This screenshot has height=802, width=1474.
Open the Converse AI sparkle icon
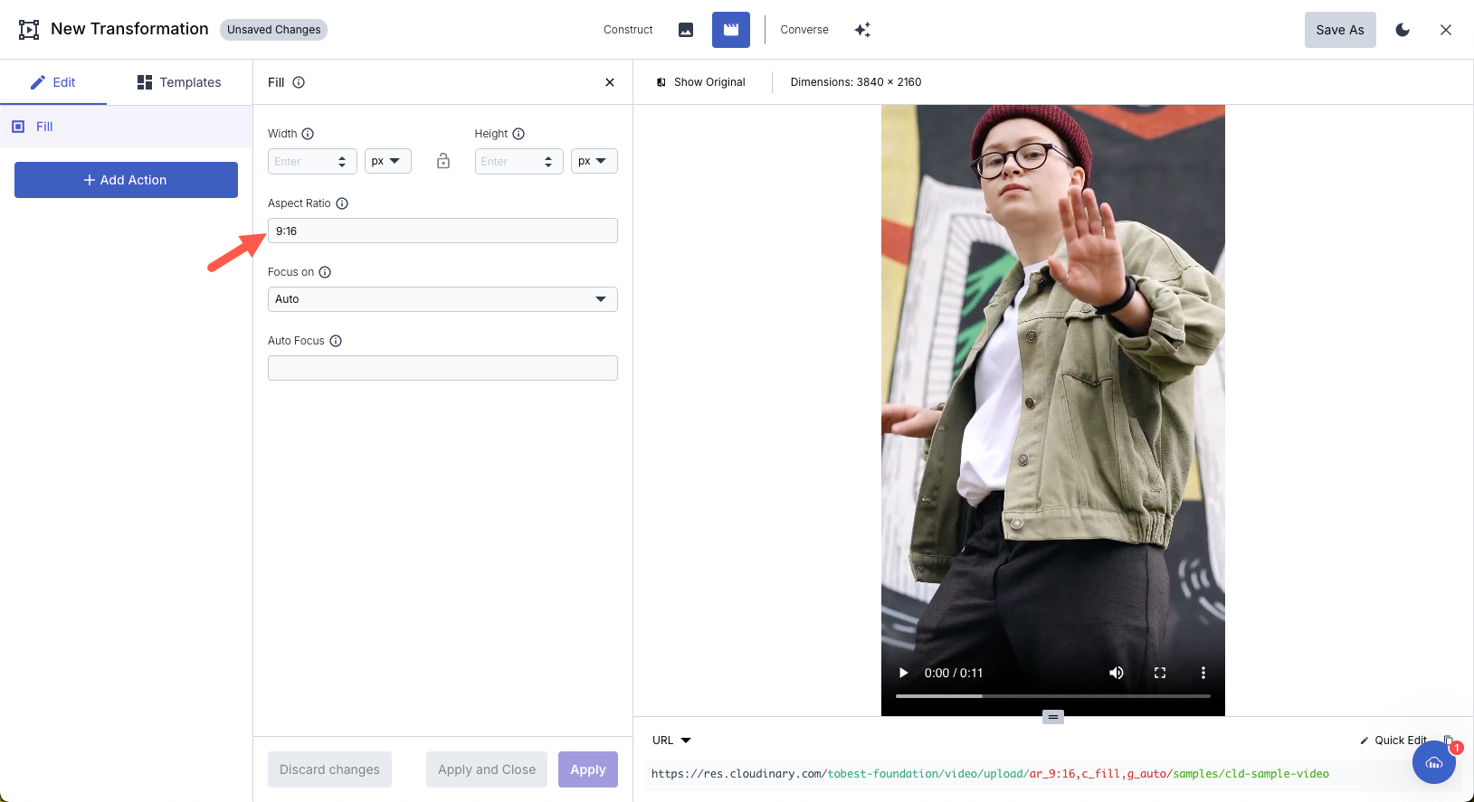(862, 30)
